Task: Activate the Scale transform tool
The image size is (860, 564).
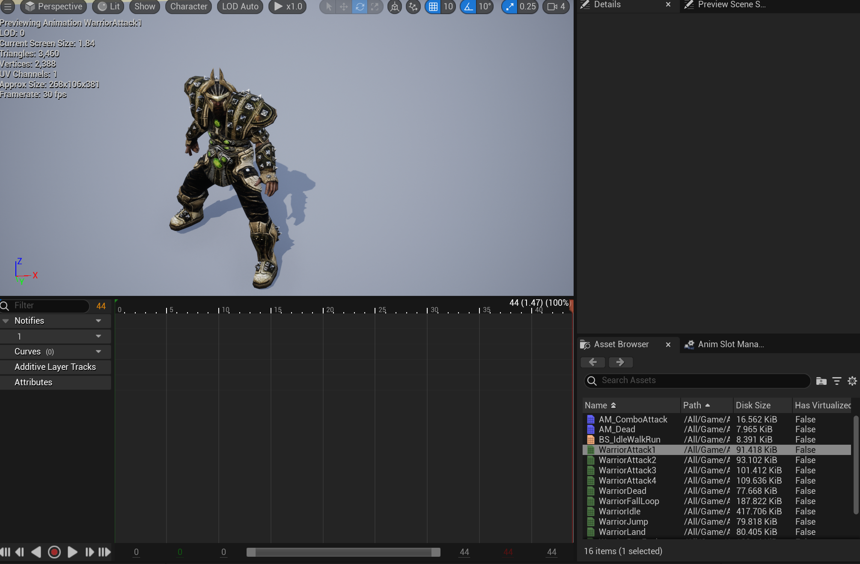Action: pyautogui.click(x=375, y=7)
